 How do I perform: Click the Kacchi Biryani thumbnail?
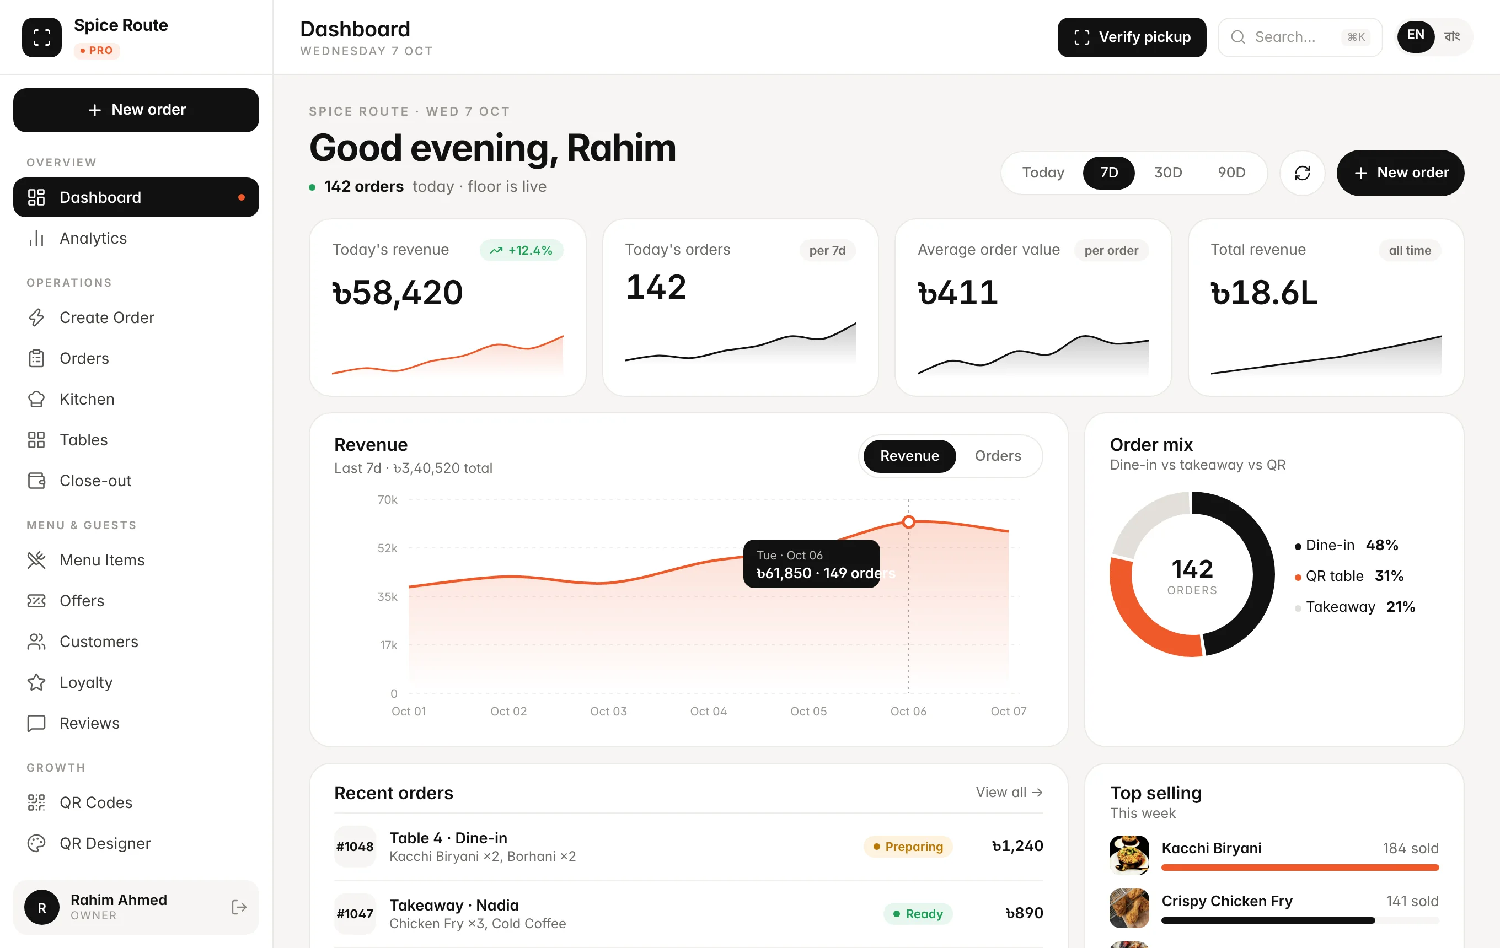tap(1129, 855)
